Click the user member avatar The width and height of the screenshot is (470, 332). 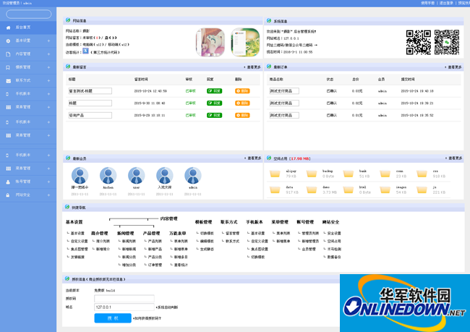coord(137,175)
